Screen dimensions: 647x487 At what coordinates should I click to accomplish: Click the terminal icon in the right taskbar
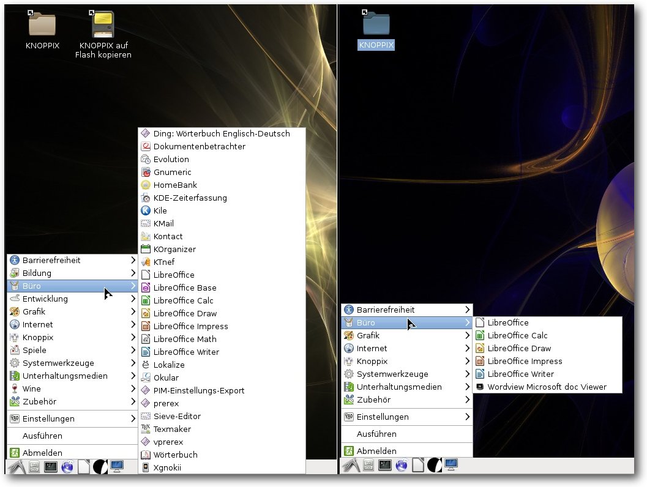[x=385, y=465]
